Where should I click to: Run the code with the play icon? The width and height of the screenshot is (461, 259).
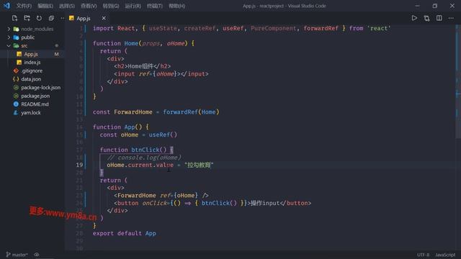[414, 18]
